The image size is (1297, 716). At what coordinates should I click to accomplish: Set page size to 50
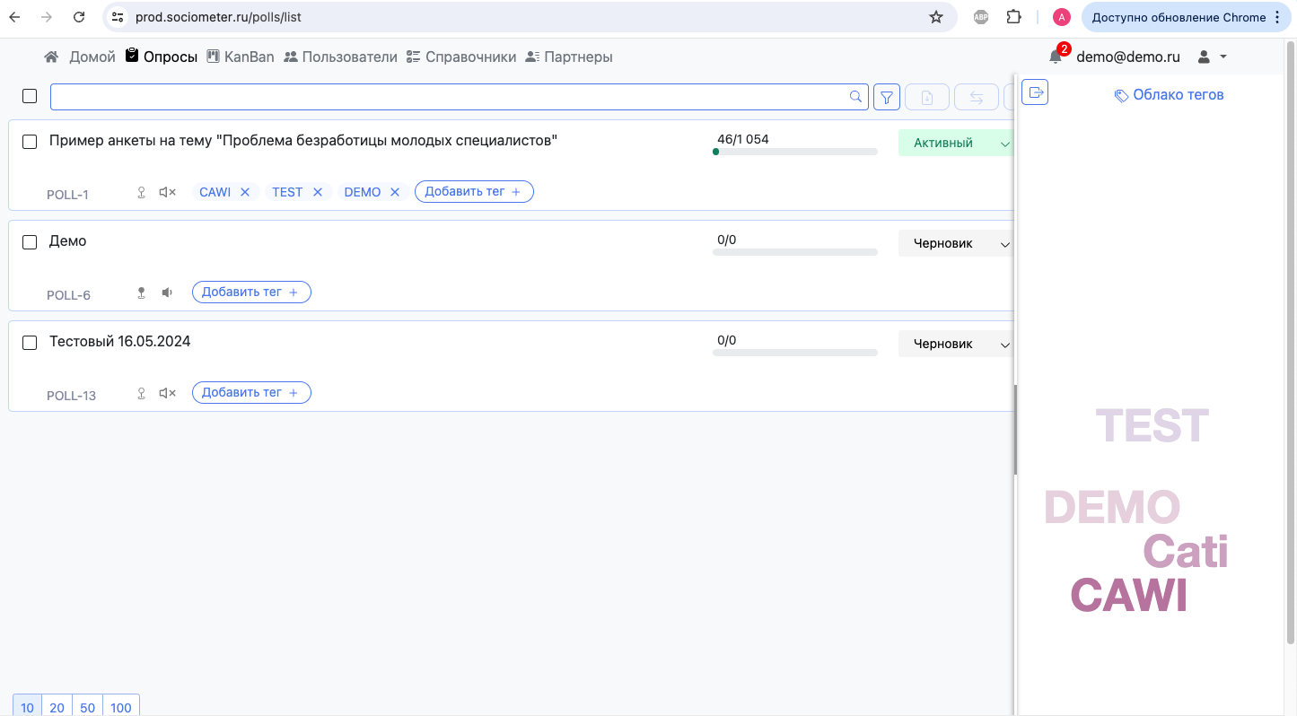click(x=87, y=707)
